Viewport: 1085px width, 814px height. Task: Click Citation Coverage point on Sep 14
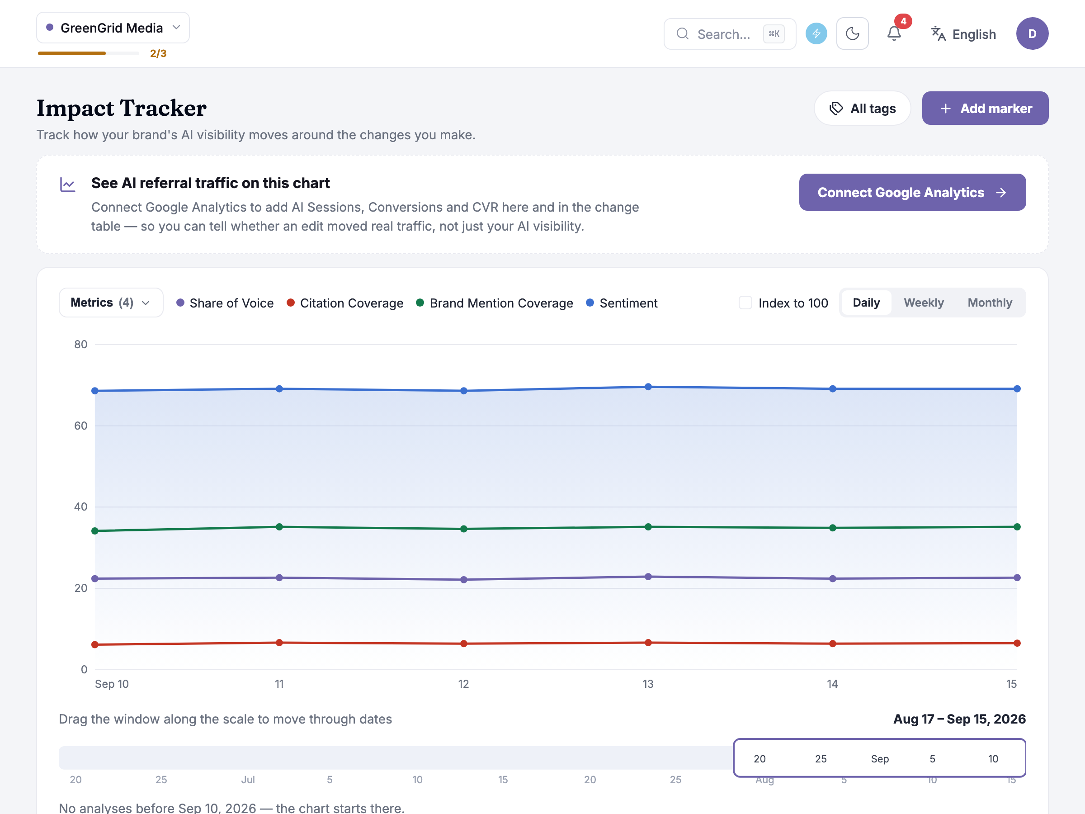(832, 644)
